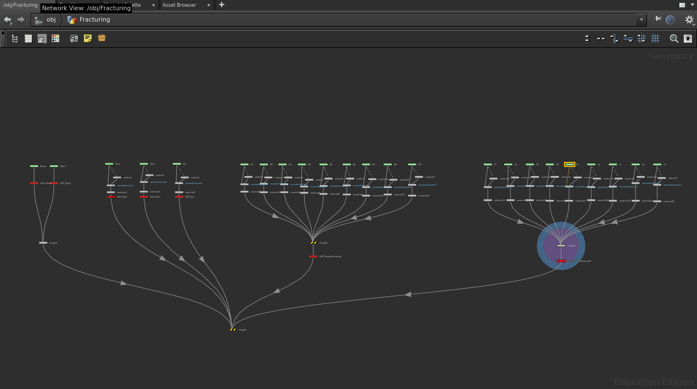The image size is (697, 389).
Task: Go forward with the right arrow button
Action: [21, 19]
